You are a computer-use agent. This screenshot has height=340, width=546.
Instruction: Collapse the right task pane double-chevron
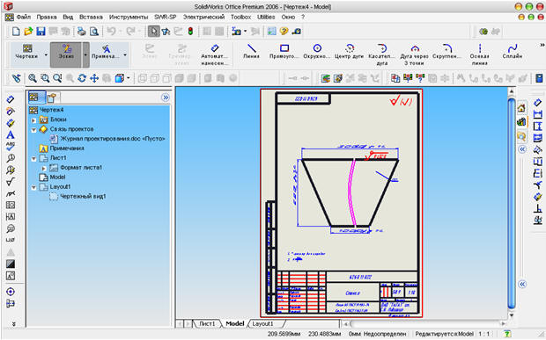pyautogui.click(x=522, y=149)
